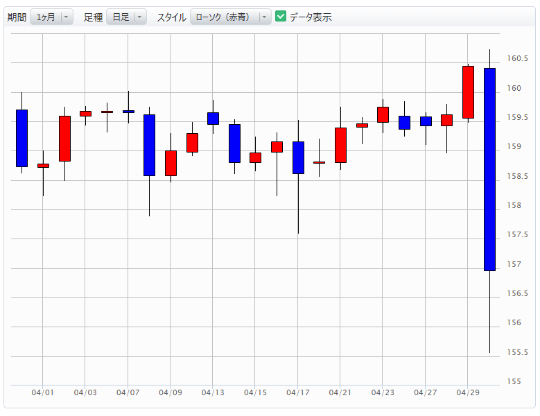Click the blue candlestick above 04/17
This screenshot has height=416, width=540.
coord(298,157)
